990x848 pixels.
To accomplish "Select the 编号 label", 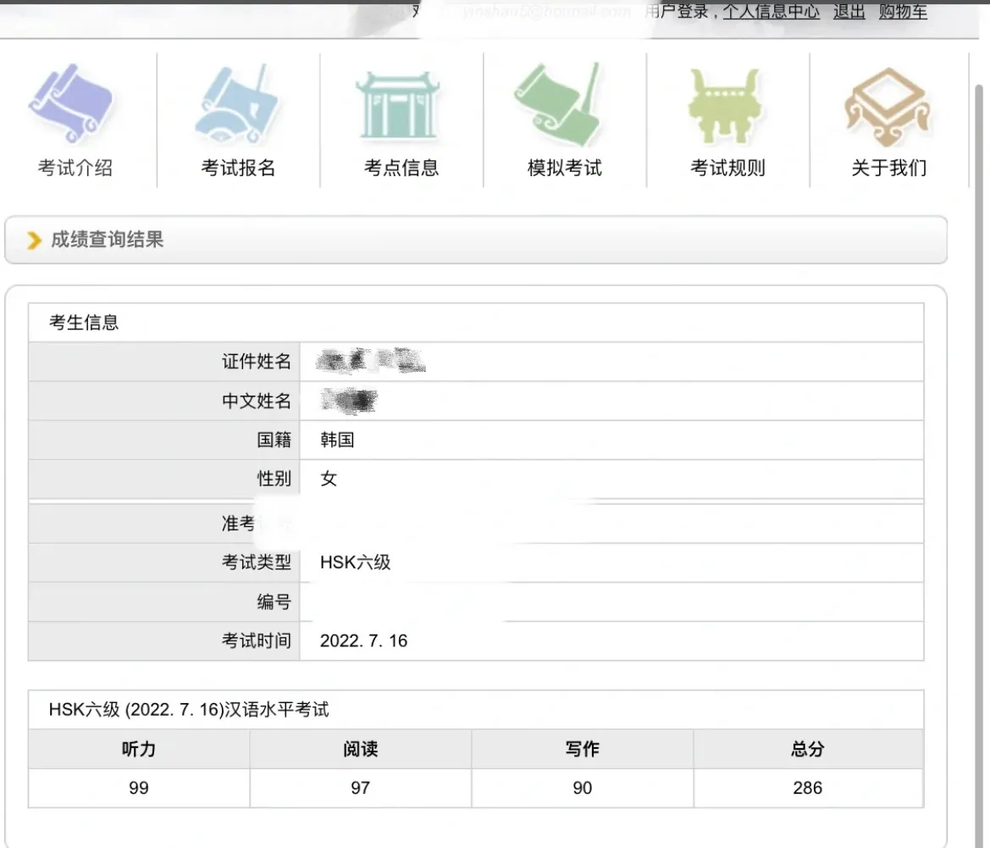I will pyautogui.click(x=274, y=601).
